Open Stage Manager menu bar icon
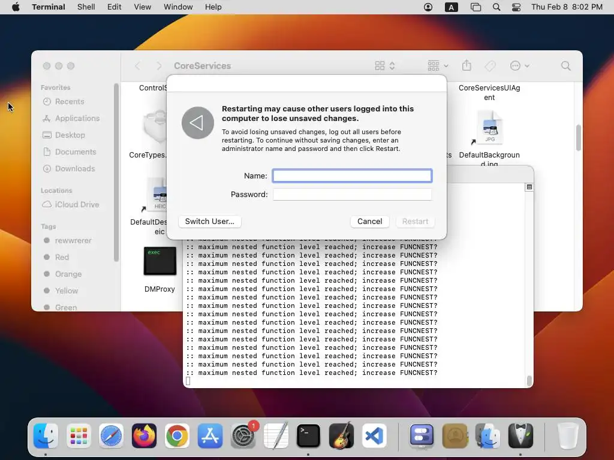Image resolution: width=614 pixels, height=460 pixels. click(475, 7)
